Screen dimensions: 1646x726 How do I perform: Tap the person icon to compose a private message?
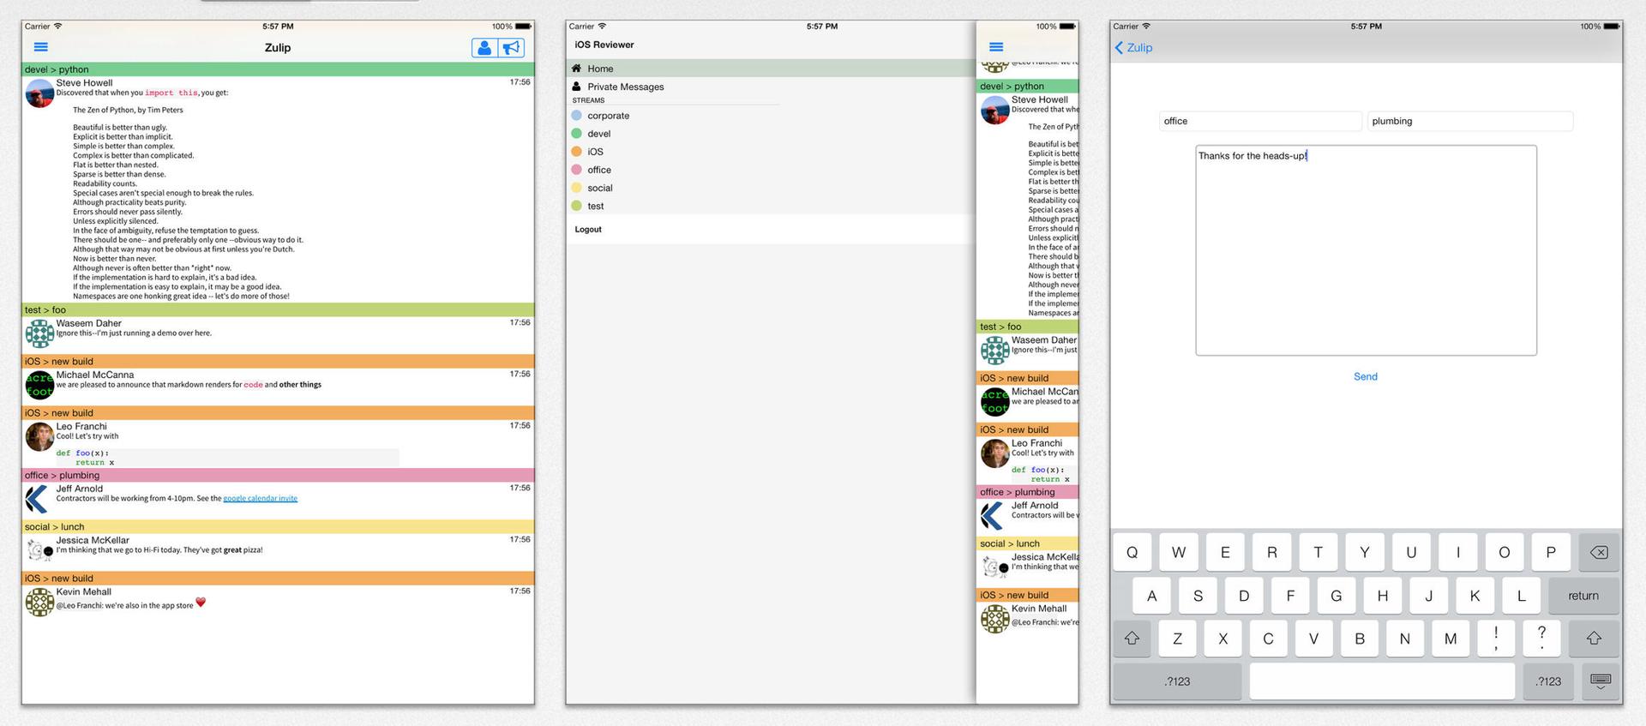point(484,48)
